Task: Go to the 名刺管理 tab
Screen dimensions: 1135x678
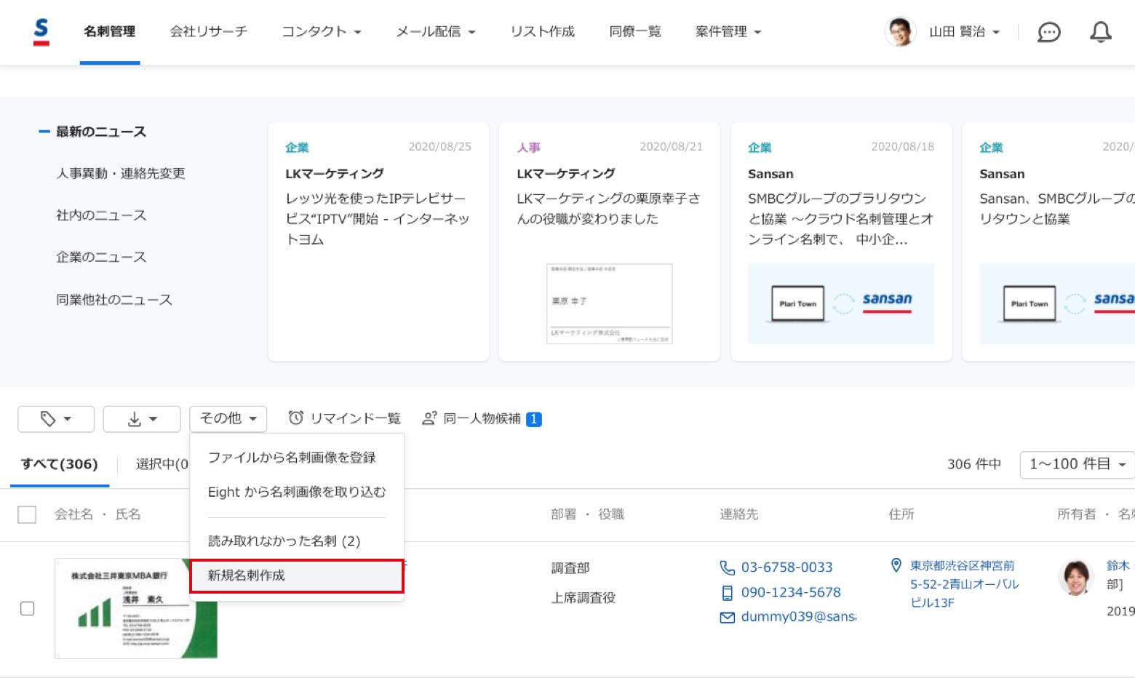Action: (x=110, y=31)
